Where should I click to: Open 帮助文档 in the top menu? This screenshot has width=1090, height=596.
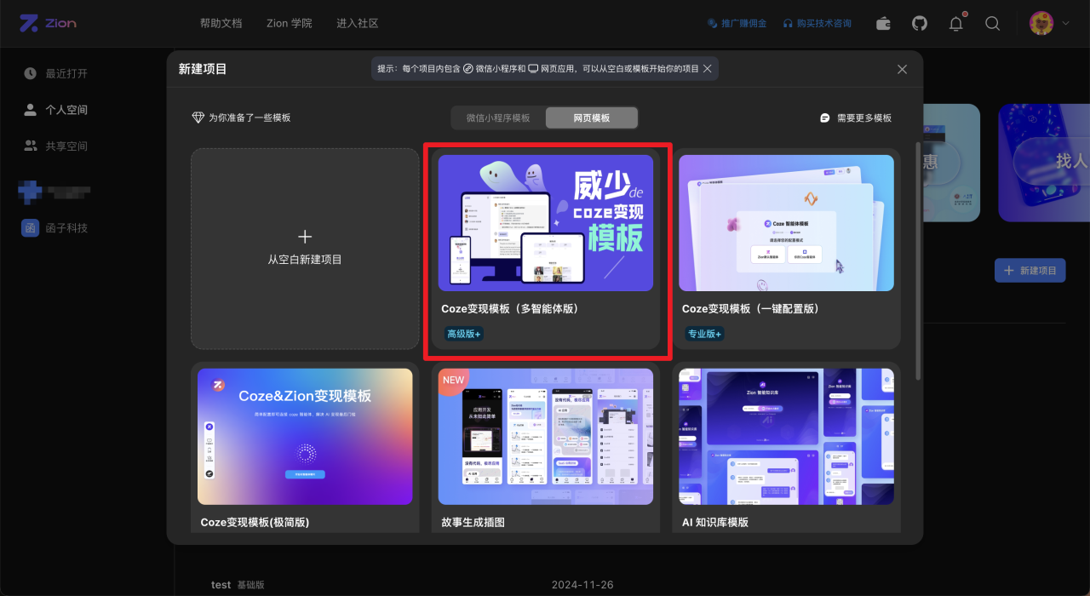(x=221, y=23)
